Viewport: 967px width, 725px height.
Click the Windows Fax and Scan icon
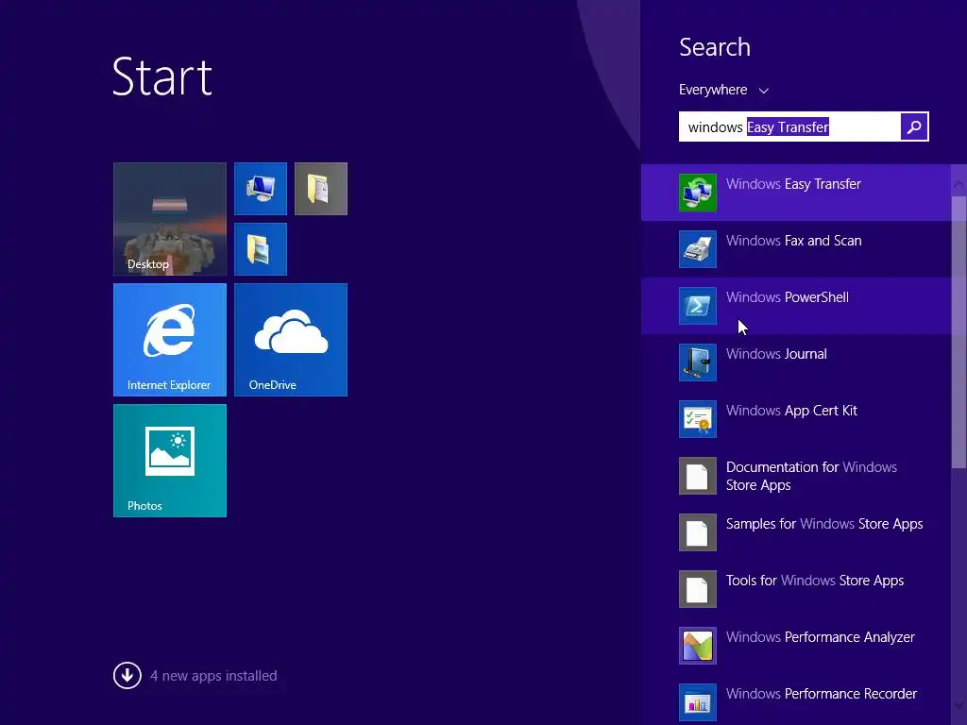point(698,249)
